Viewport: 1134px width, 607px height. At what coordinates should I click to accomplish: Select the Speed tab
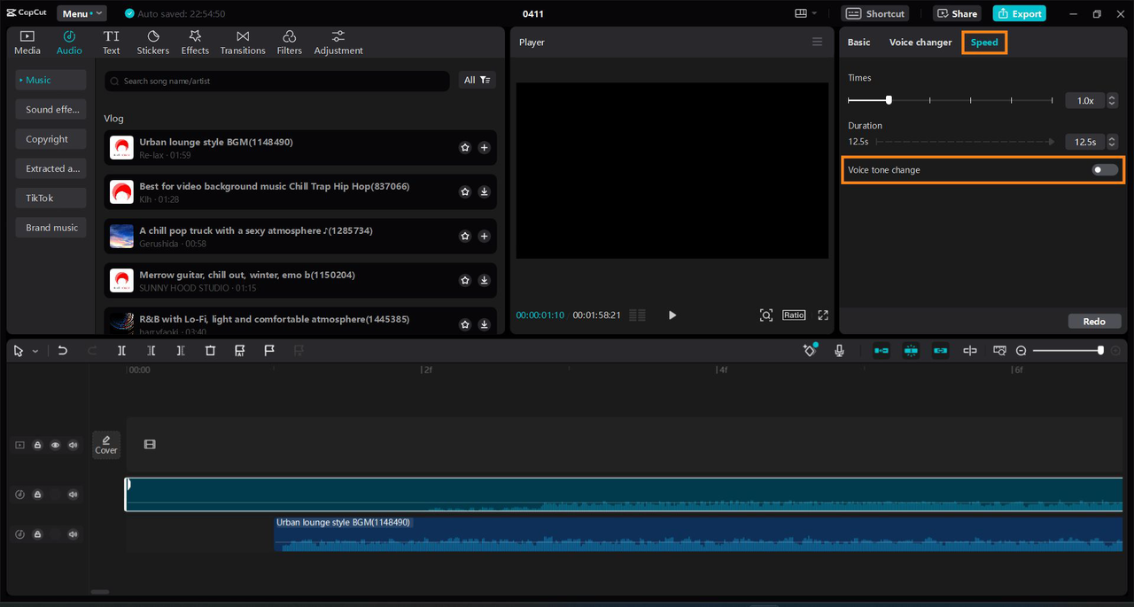point(984,42)
